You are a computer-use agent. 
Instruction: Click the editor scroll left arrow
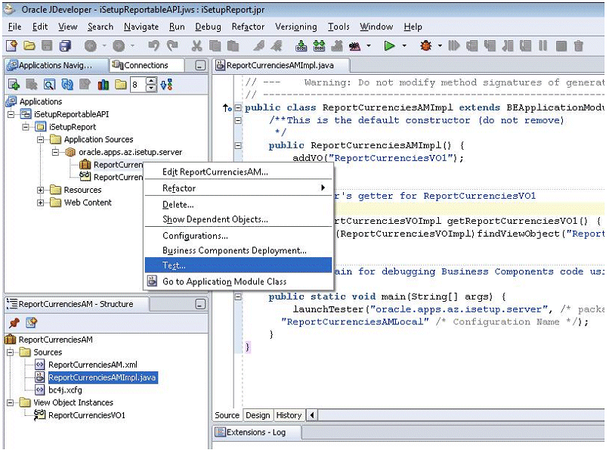[x=312, y=415]
